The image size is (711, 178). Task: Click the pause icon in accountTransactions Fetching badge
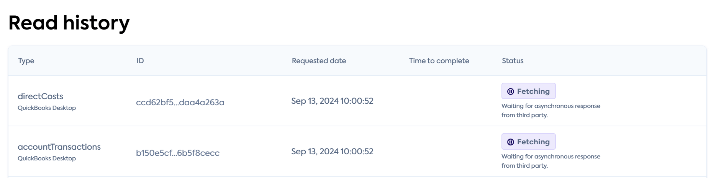[511, 142]
